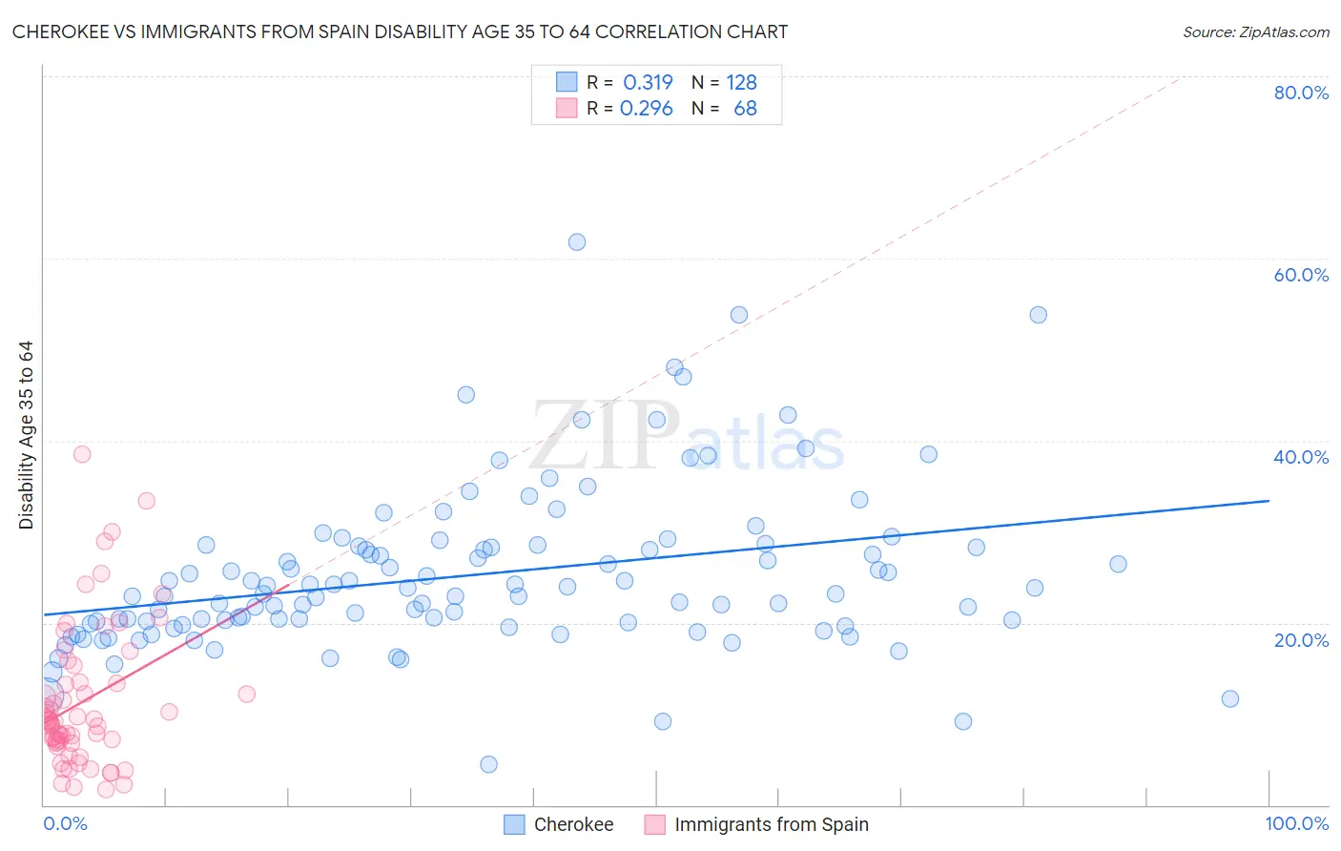The width and height of the screenshot is (1341, 851).
Task: Click the highest blue point near 62%
Action: 577,242
